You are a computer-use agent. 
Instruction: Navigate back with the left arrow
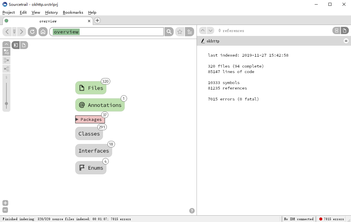(7, 32)
